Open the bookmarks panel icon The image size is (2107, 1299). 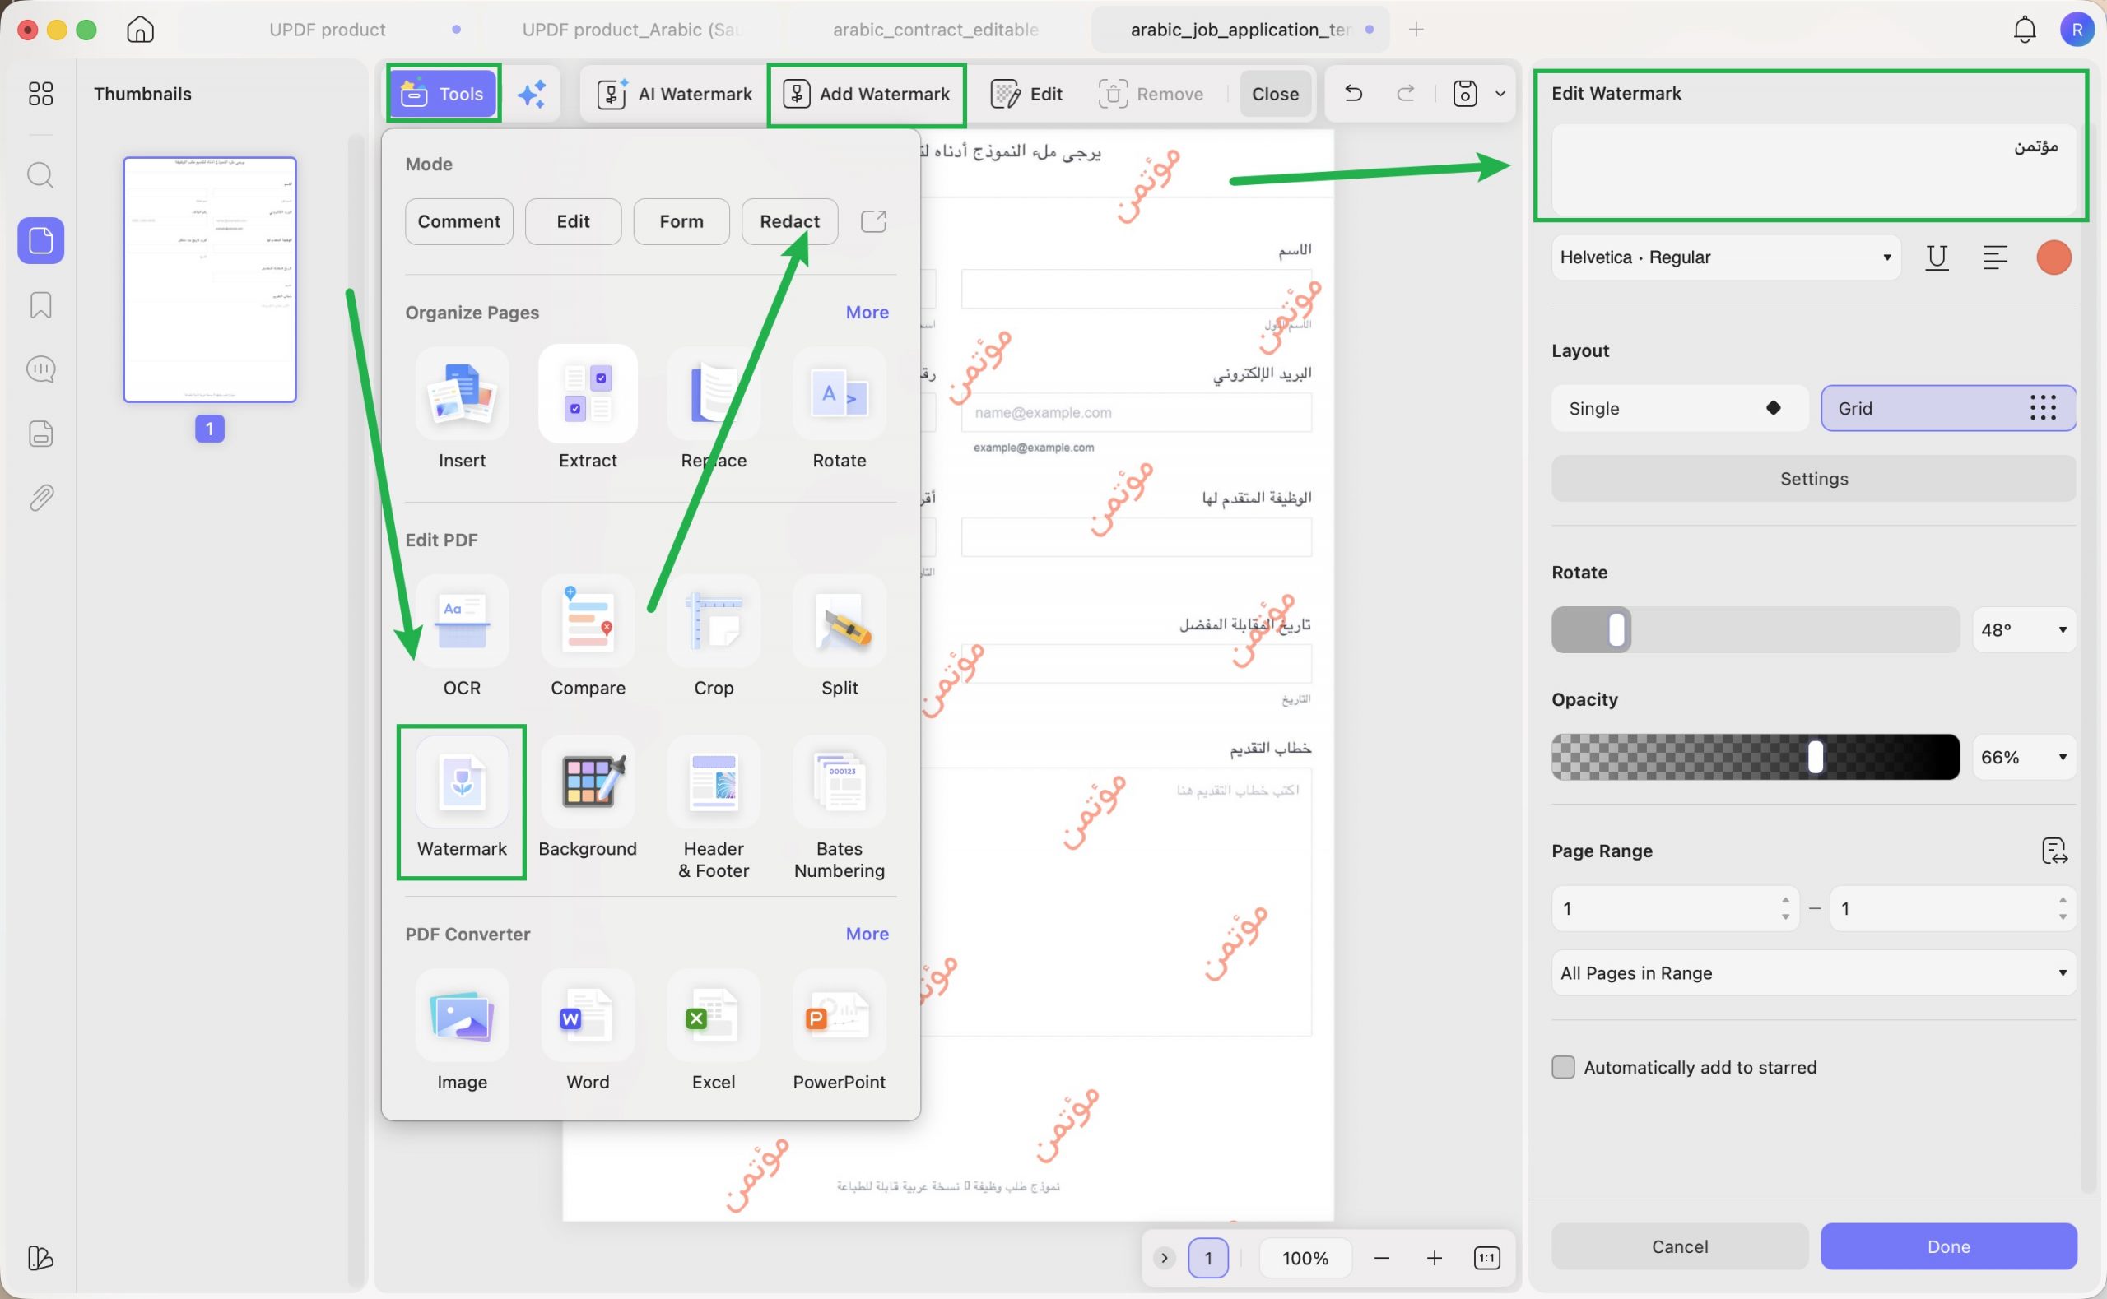click(x=40, y=305)
